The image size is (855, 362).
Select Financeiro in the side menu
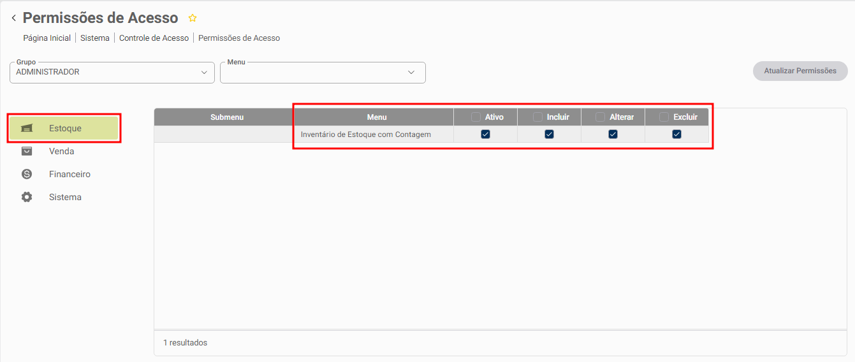[x=69, y=174]
